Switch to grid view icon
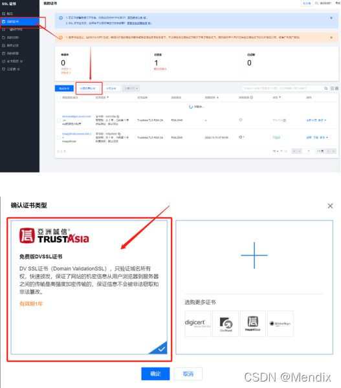341x388 pixels. pyautogui.click(x=336, y=89)
